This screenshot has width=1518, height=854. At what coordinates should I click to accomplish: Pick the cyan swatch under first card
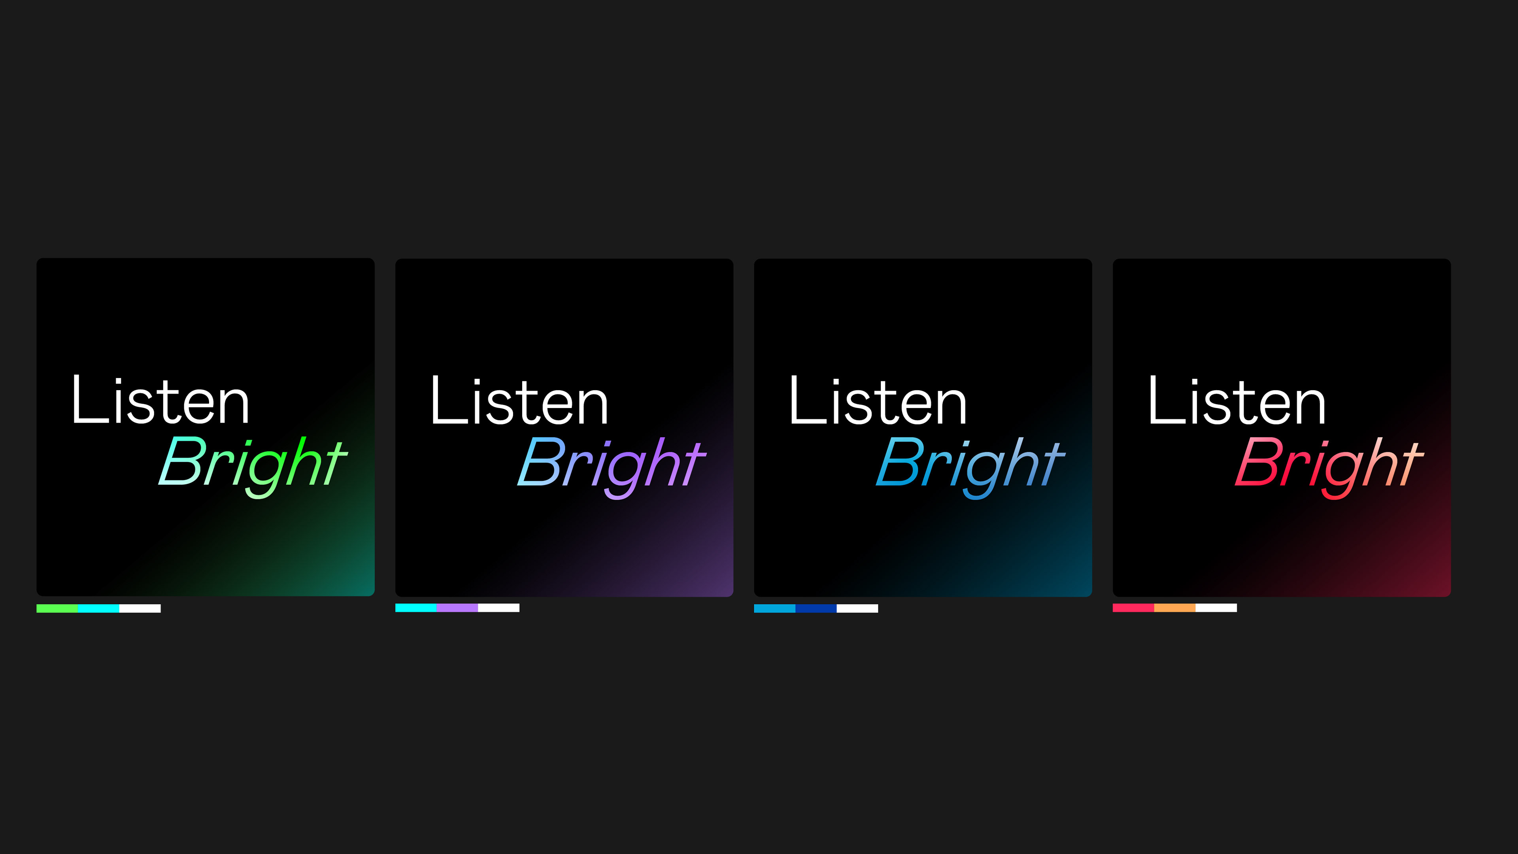[x=98, y=608]
